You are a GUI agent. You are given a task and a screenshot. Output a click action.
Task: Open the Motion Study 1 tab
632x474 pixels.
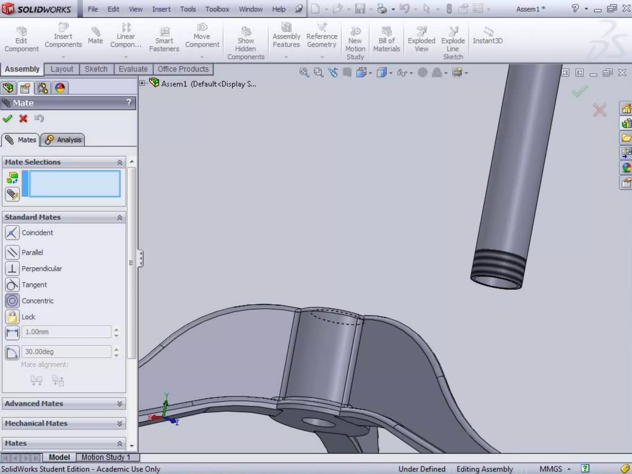click(x=106, y=457)
